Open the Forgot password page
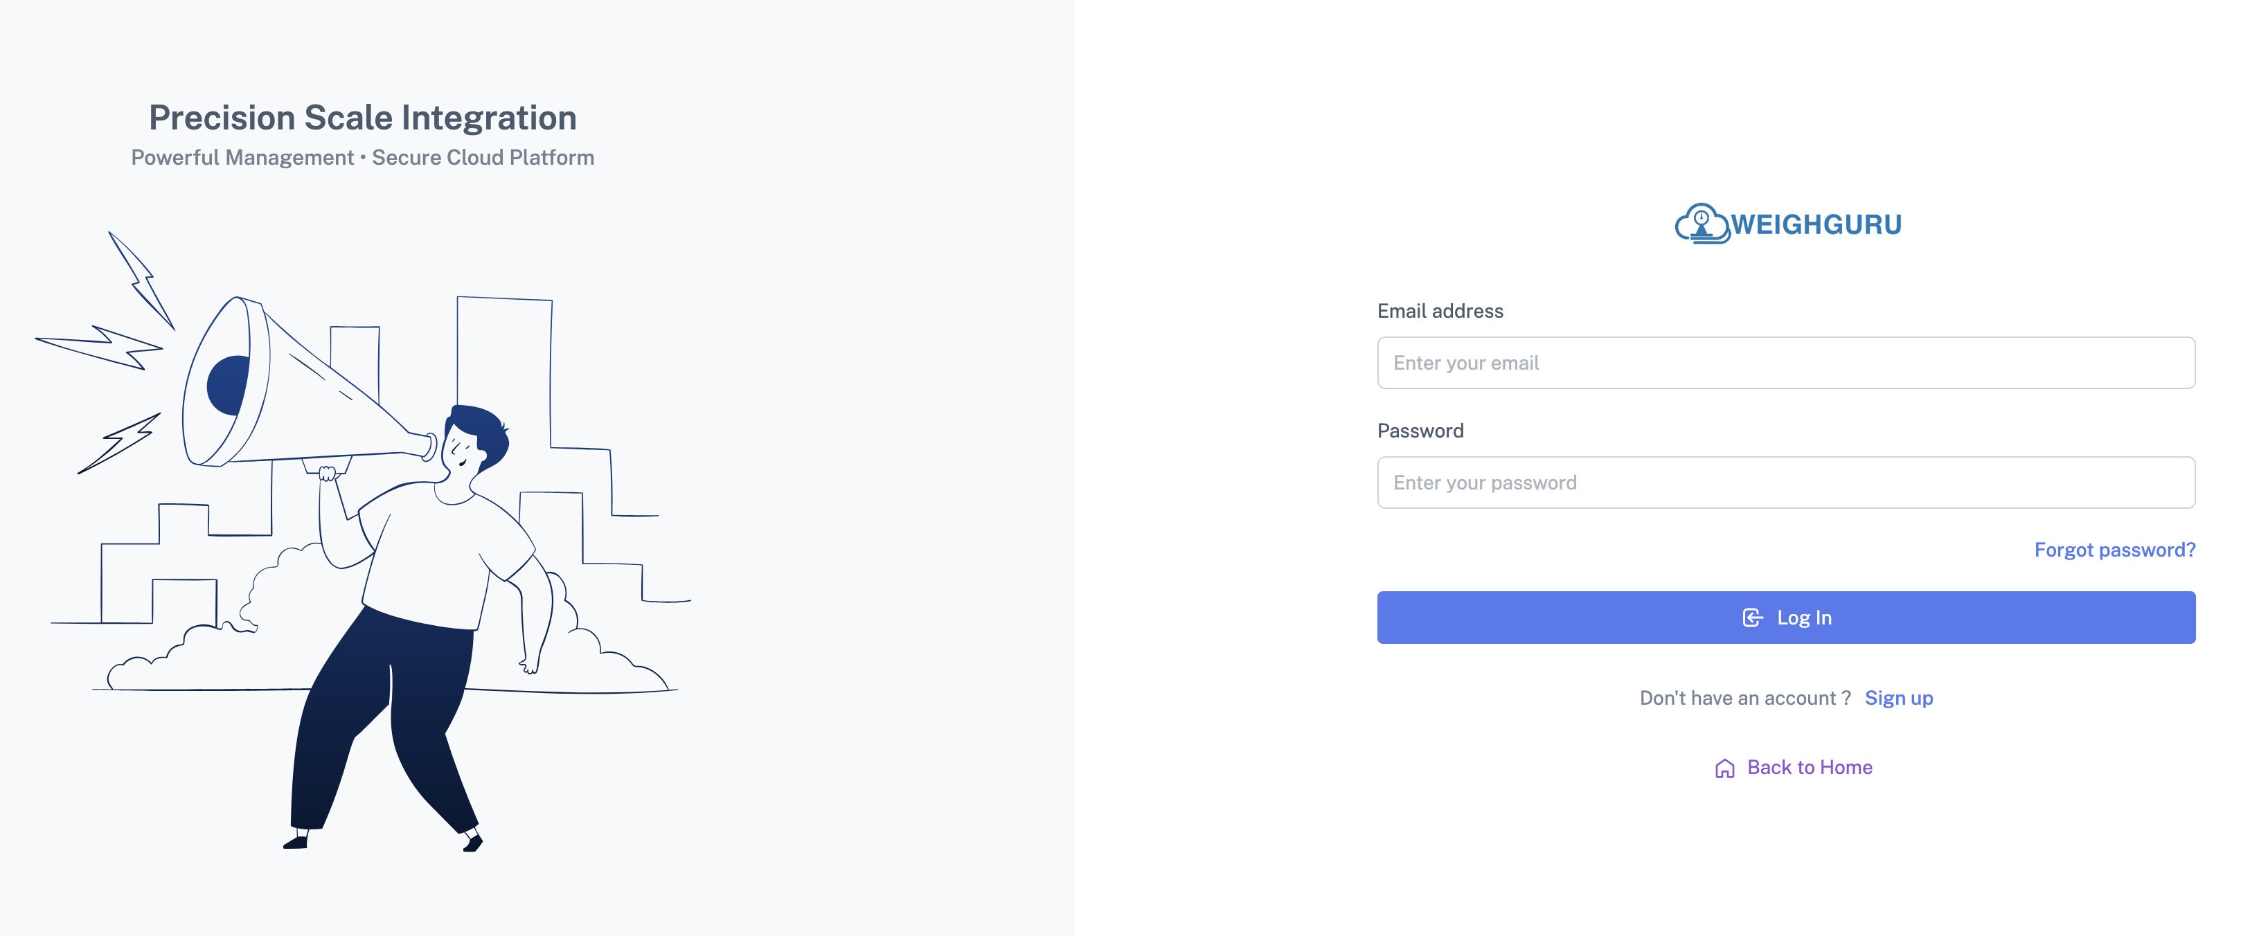 2114,550
